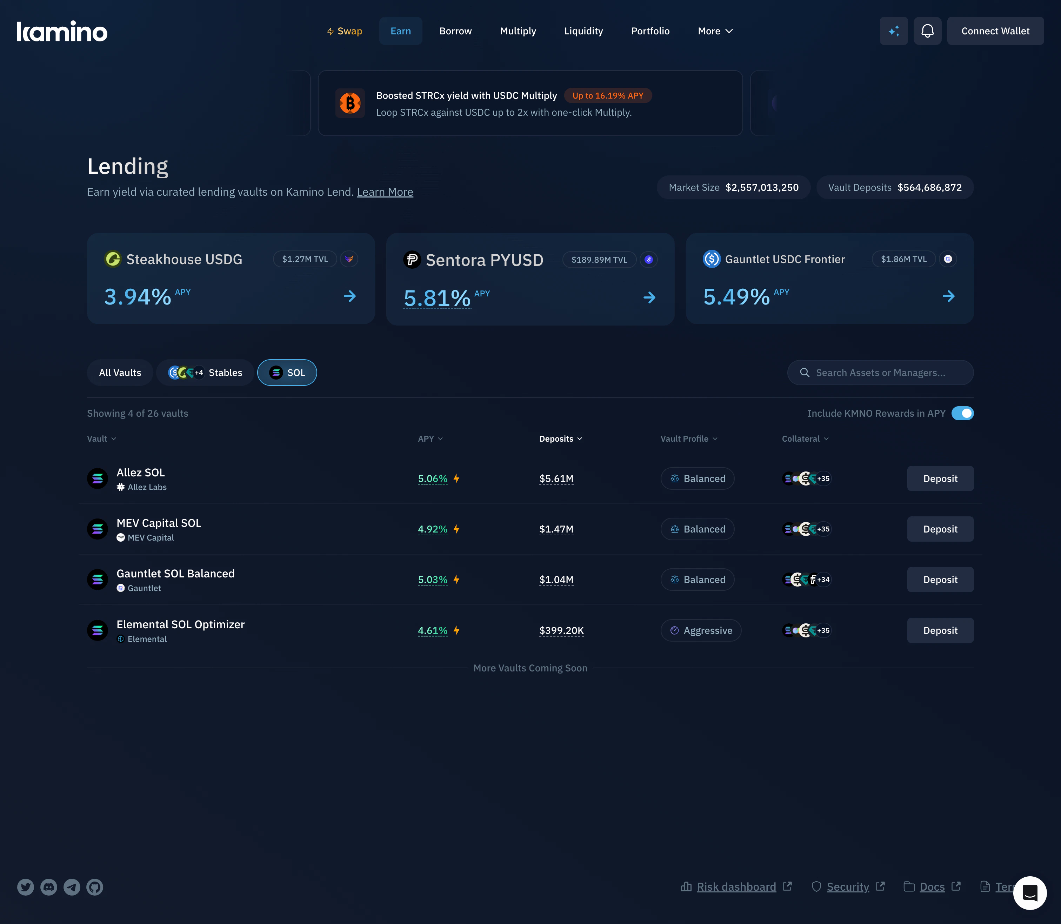
Task: Focus the Search Assets or Managers field
Action: 880,372
